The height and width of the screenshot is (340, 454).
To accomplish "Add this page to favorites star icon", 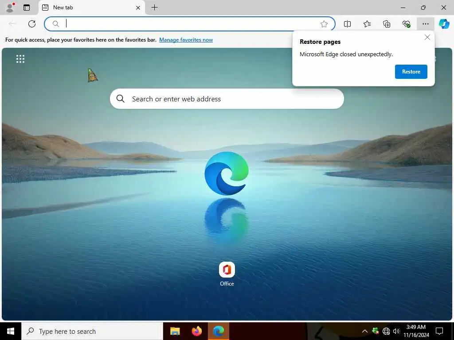I will [324, 24].
